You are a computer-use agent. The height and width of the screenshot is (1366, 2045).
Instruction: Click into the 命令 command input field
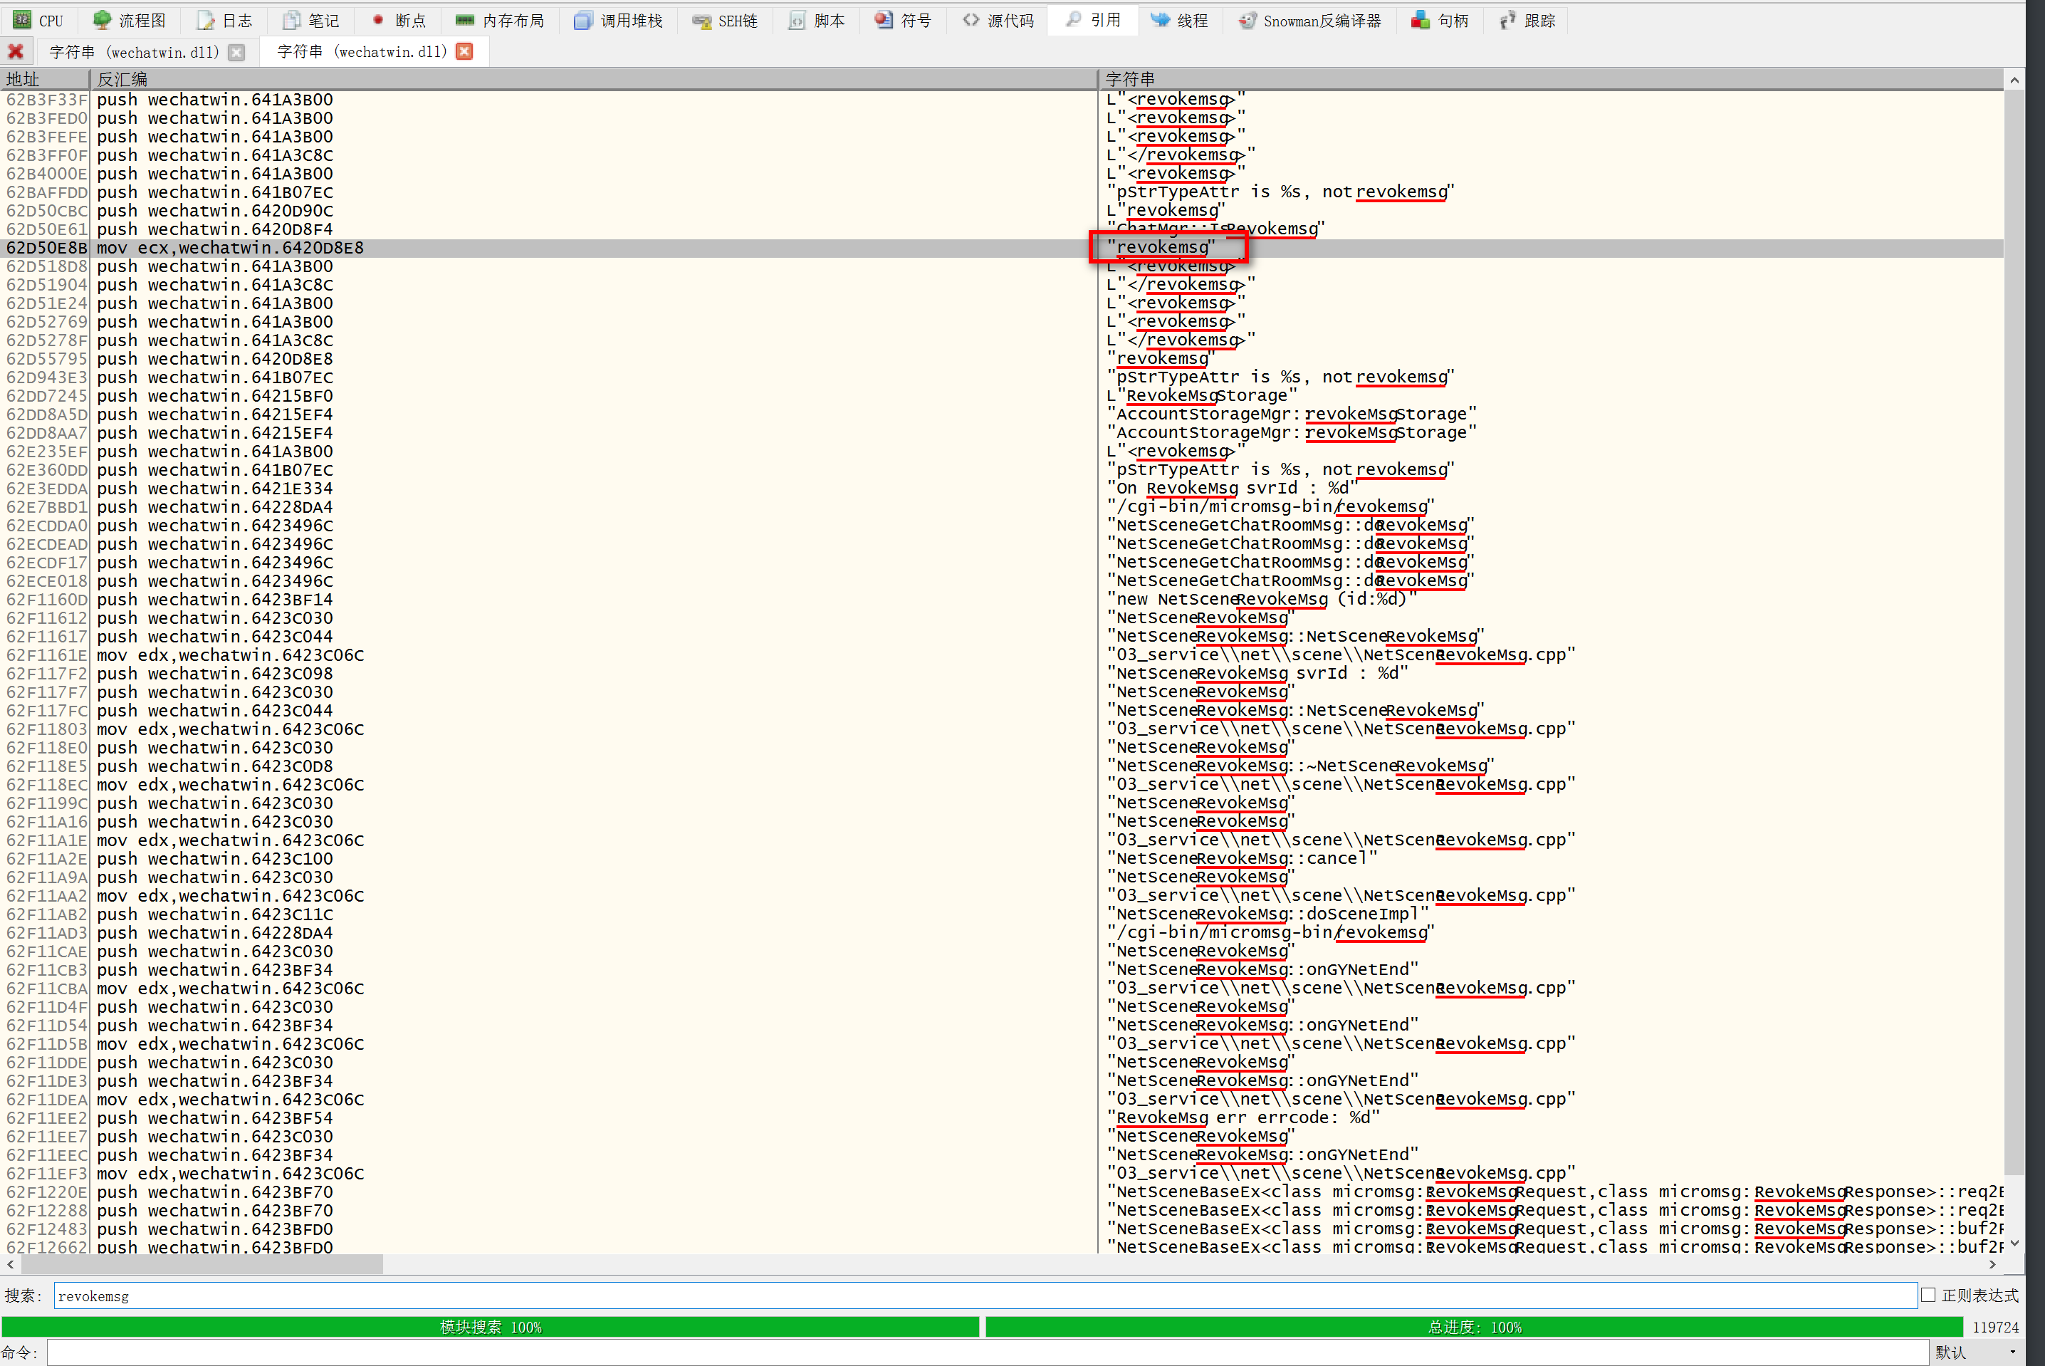pos(987,1353)
